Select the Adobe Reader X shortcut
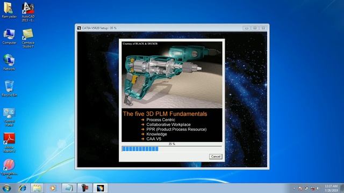 9,143
